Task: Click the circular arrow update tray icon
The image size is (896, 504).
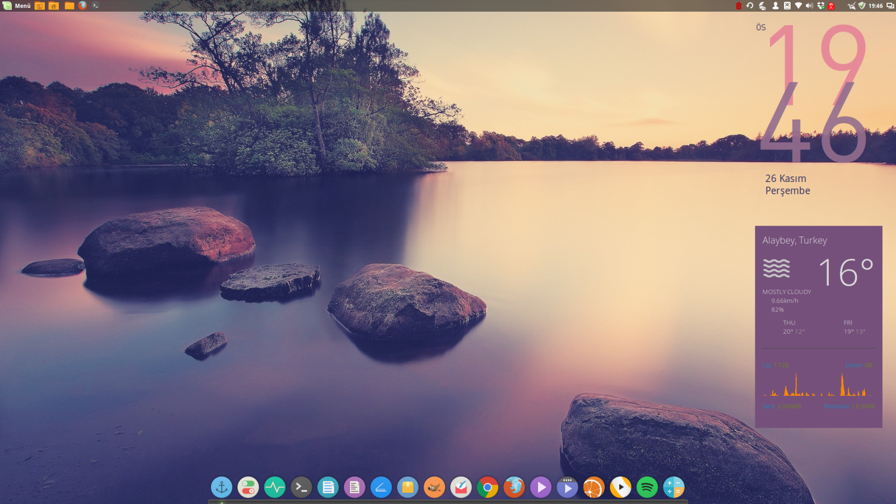Action: (750, 6)
